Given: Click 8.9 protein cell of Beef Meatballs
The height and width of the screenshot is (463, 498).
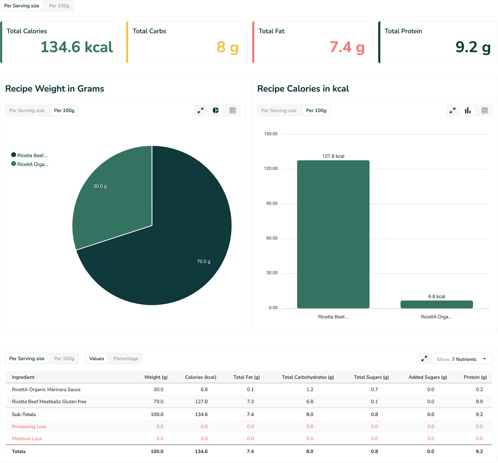Looking at the screenshot, I should tap(479, 402).
